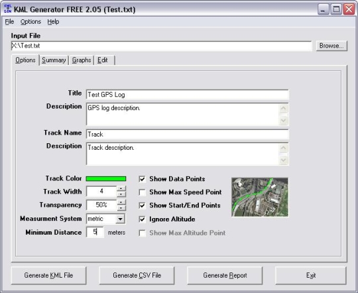Click Generate CSV File button
The image size is (358, 293).
point(137,275)
